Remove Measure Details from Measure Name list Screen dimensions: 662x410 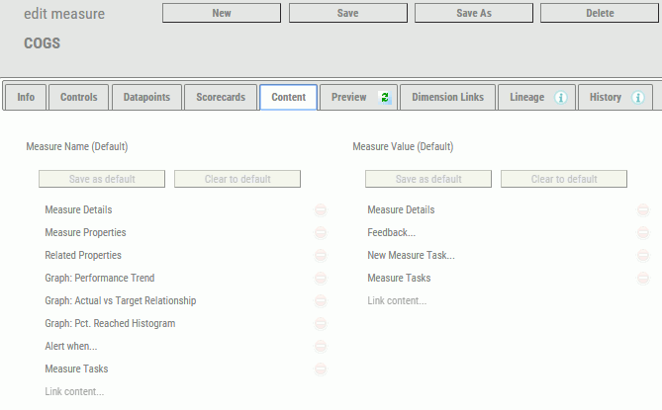pos(321,209)
